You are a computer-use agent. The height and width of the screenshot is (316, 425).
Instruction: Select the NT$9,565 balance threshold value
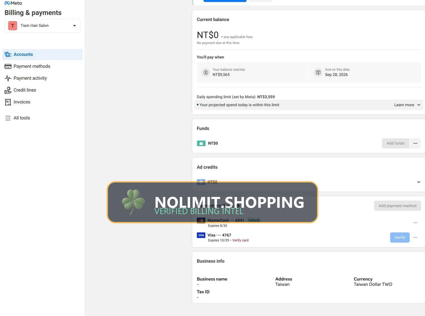pyautogui.click(x=221, y=75)
